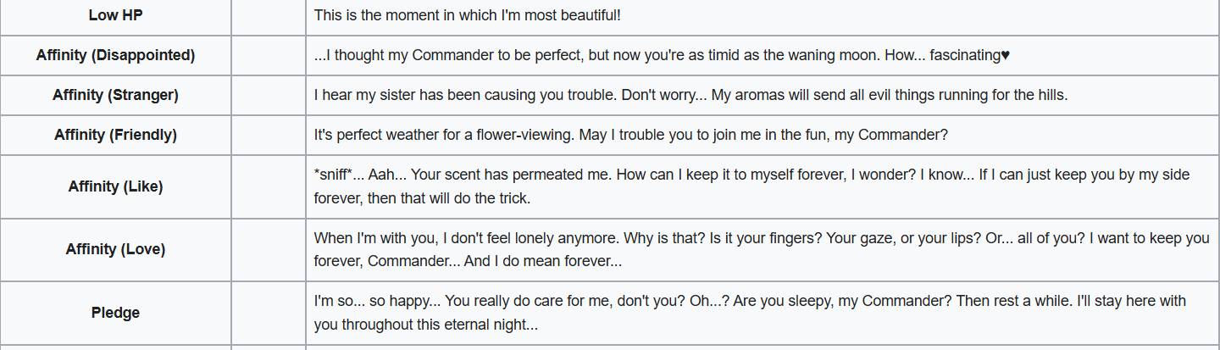This screenshot has height=350, width=1220.
Task: Select the empty cell next to Pledge
Action: point(269,313)
